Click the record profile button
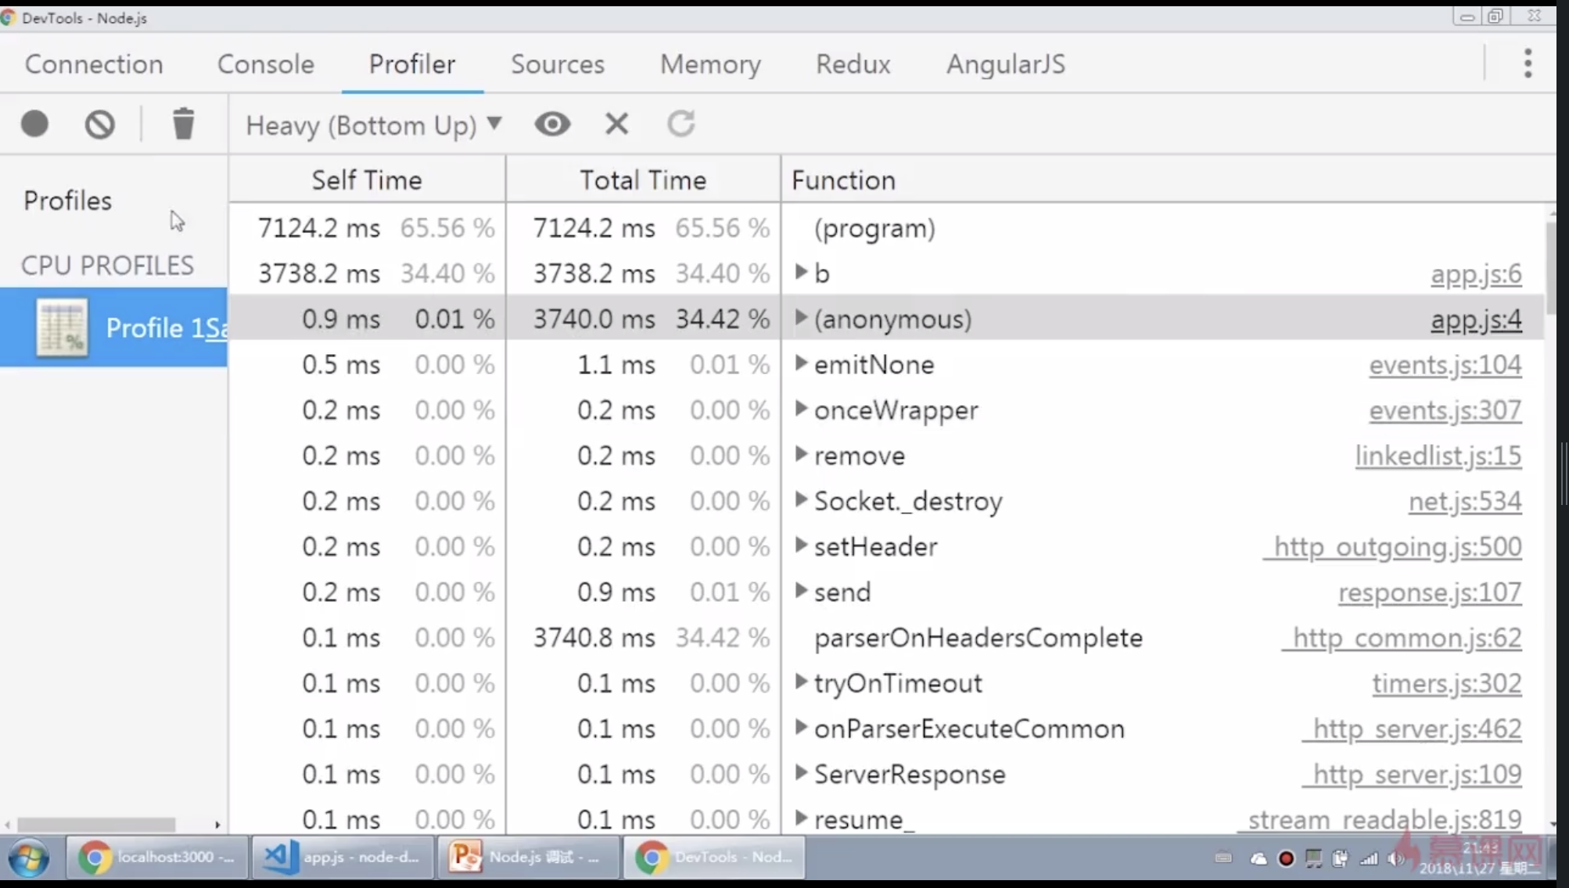This screenshot has height=888, width=1569. (x=34, y=124)
